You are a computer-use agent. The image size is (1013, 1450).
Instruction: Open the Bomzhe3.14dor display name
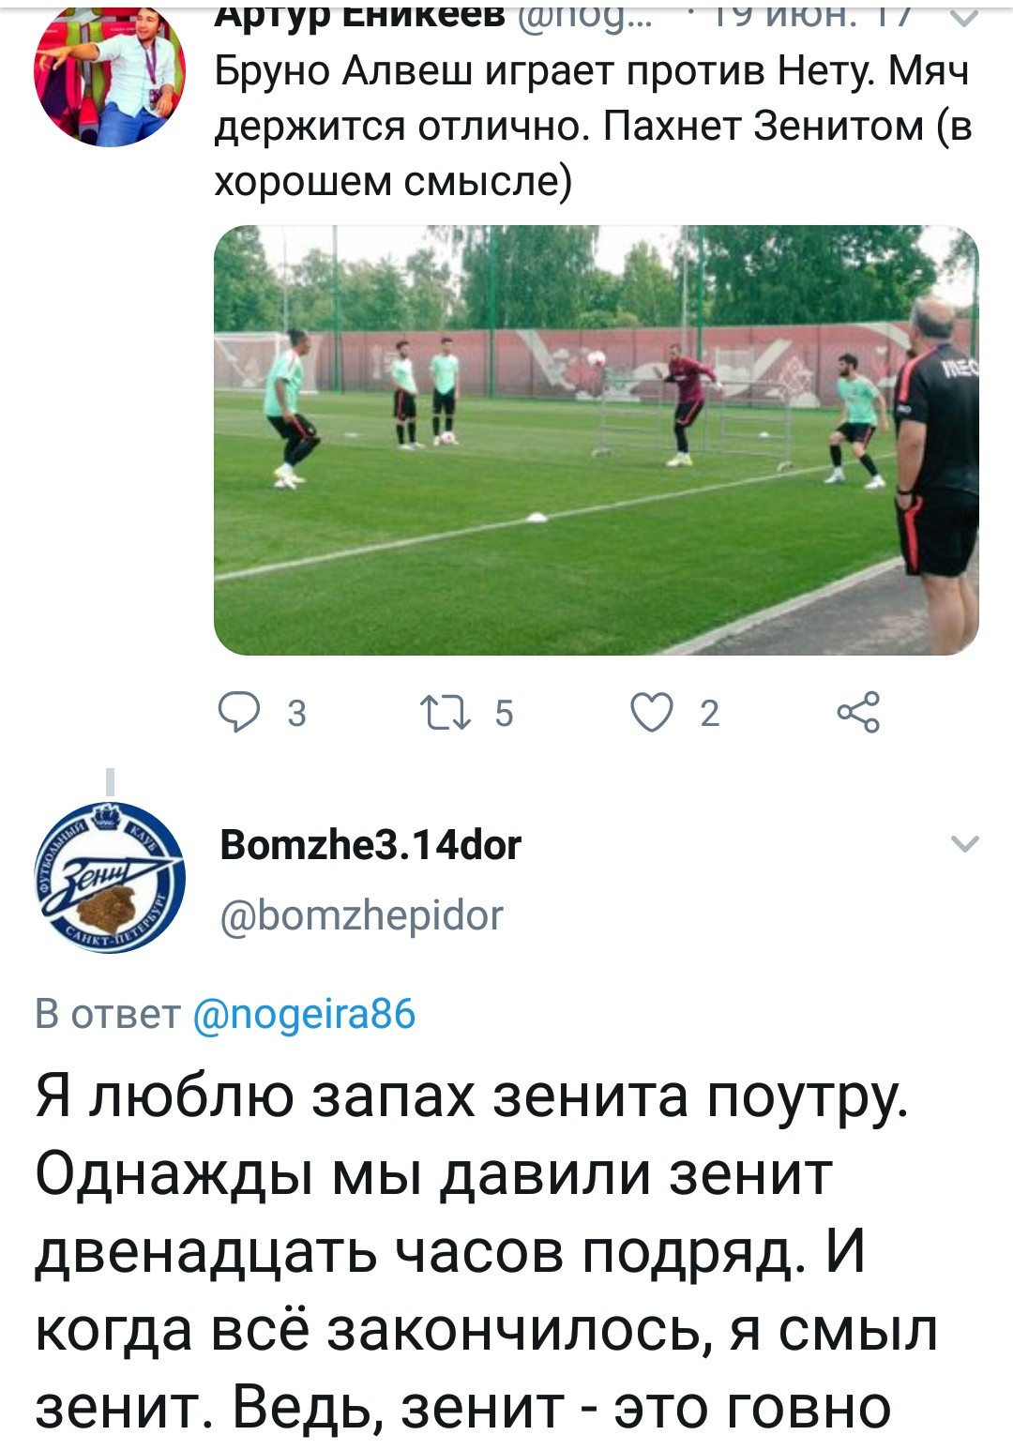[370, 844]
